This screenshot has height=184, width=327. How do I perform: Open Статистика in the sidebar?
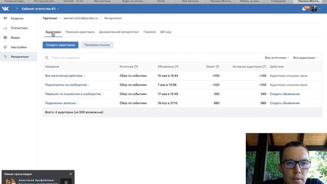pyautogui.click(x=19, y=28)
